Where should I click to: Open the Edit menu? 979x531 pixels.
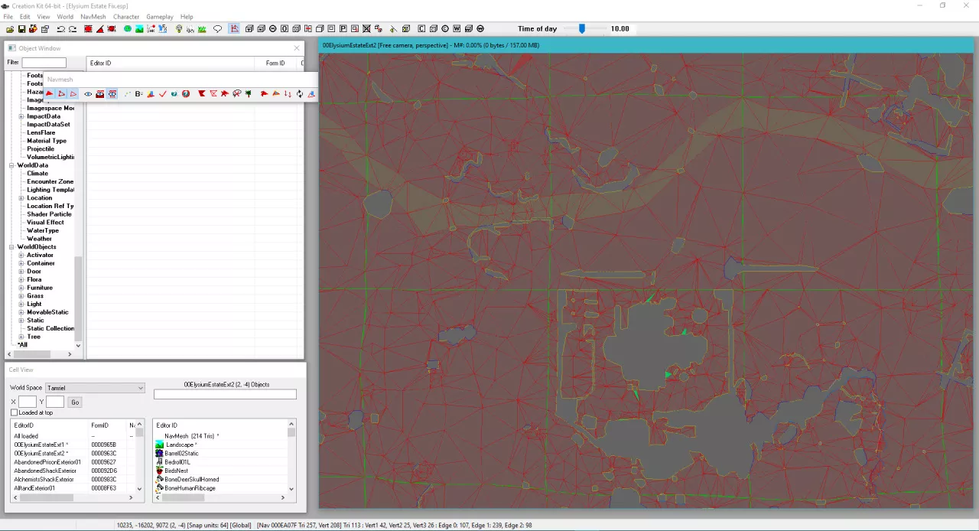(x=25, y=17)
